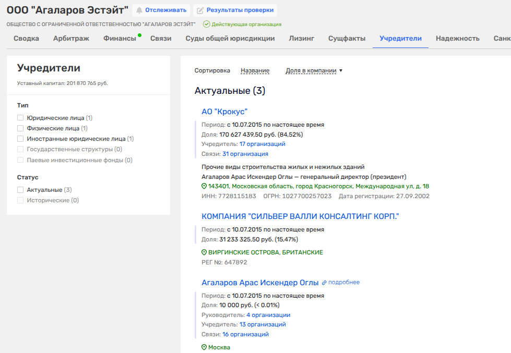Screen dimensions: 511x353
Task: Click the Дата регистрации: 27.09.2002 text
Action: 384,196
